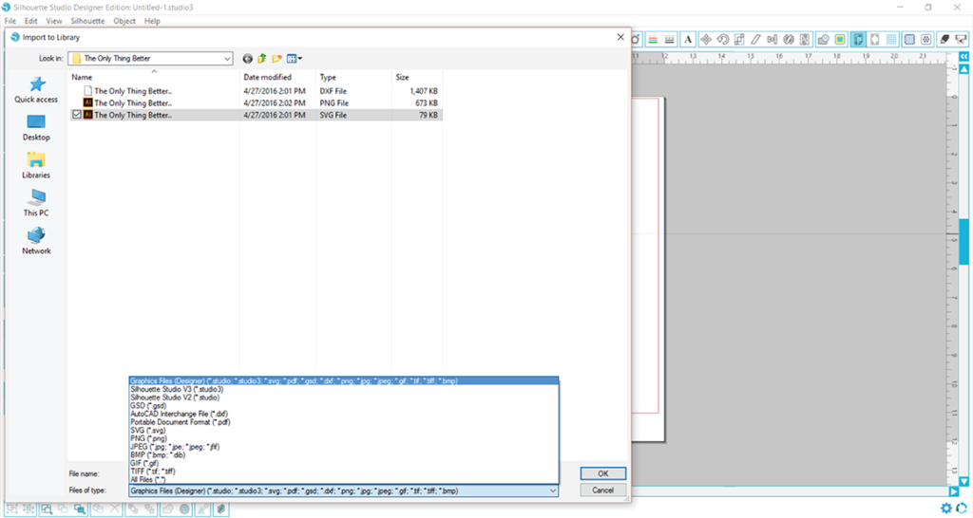This screenshot has width=973, height=518.
Task: Choose the GSD (*.gsd) file type
Action: pos(148,406)
